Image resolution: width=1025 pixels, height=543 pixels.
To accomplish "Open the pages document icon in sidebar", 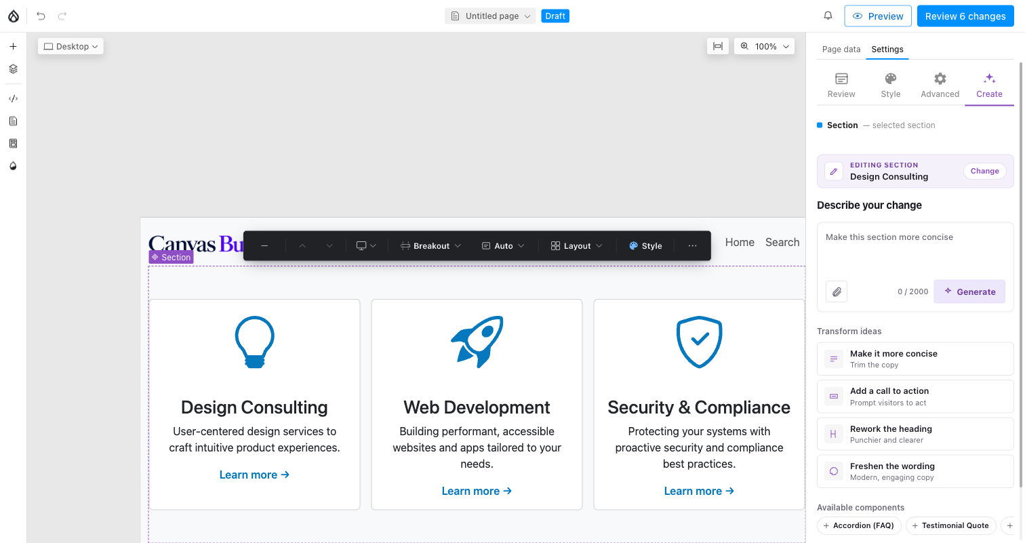I will [x=13, y=121].
